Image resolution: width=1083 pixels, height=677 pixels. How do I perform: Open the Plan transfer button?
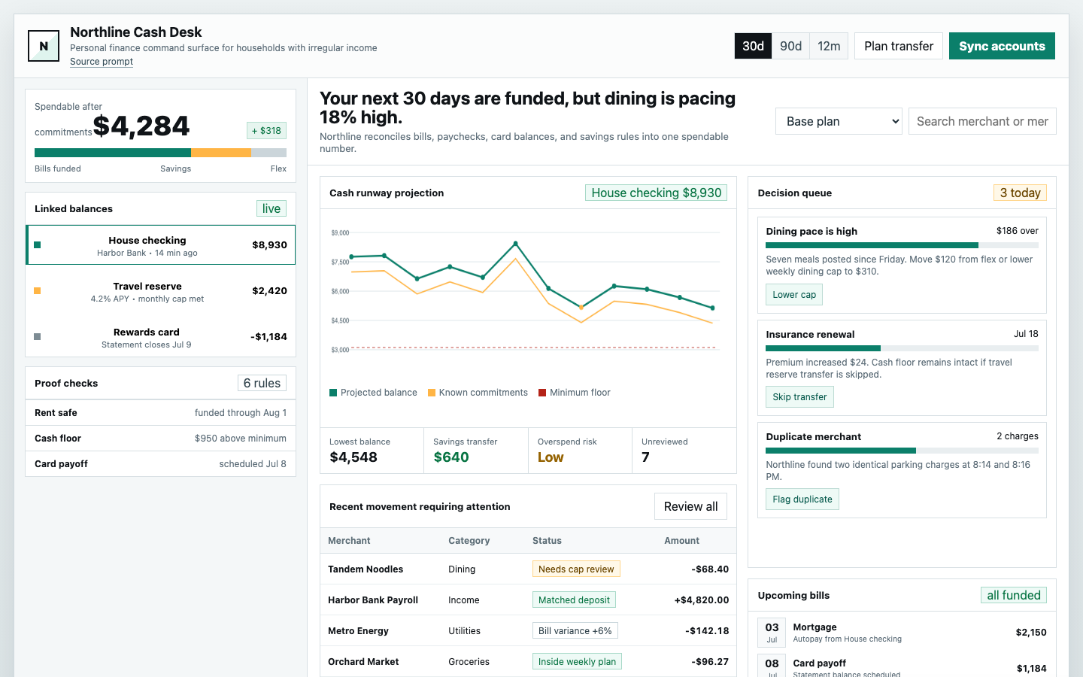[899, 46]
